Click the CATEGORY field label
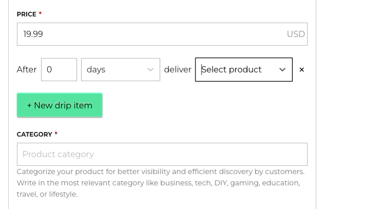Screen dimensions: 381x209 34,134
